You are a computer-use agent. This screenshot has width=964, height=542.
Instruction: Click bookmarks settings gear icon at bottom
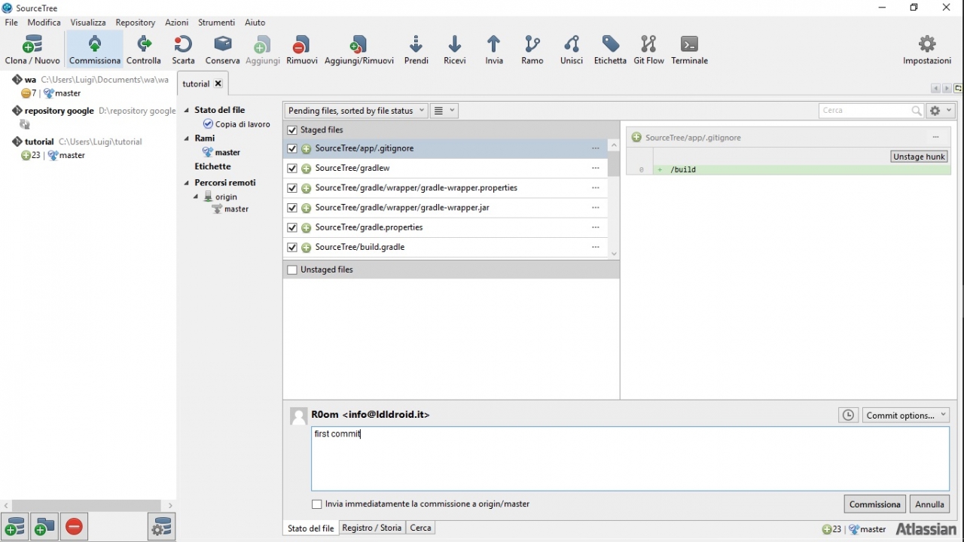[162, 527]
